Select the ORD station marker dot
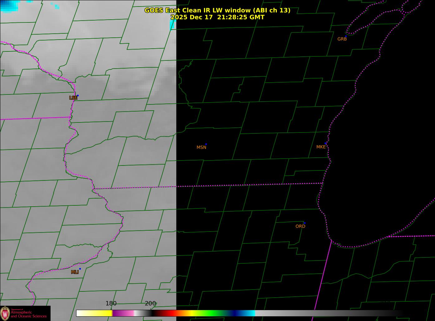 coord(305,223)
